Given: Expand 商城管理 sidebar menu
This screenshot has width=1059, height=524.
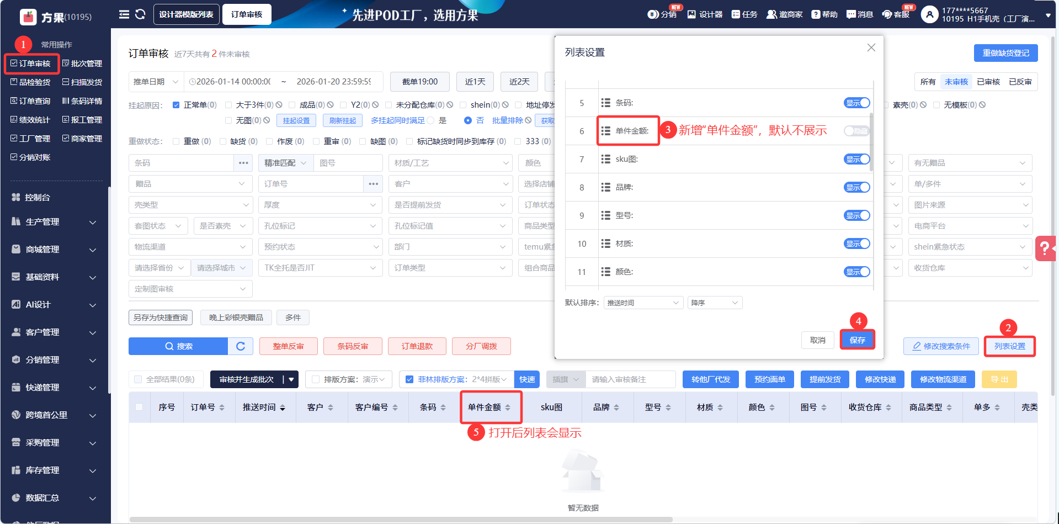Looking at the screenshot, I should click(x=54, y=250).
